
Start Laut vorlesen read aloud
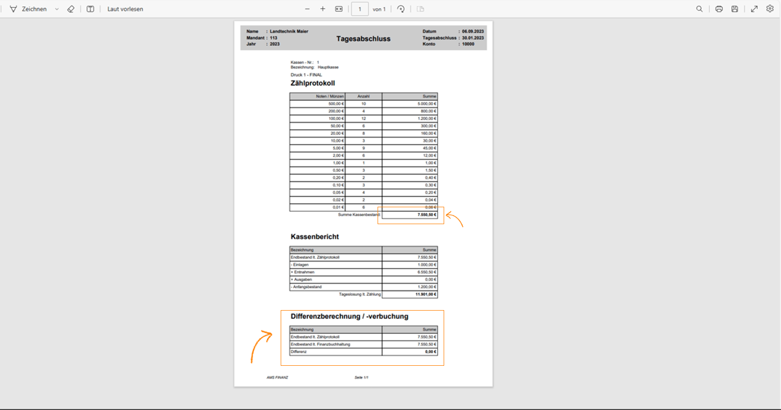click(125, 9)
